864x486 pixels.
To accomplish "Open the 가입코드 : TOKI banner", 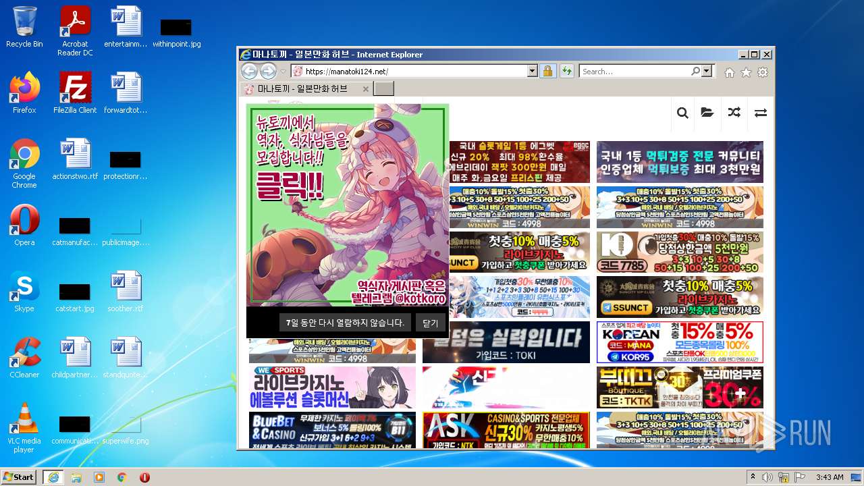I will (x=506, y=342).
